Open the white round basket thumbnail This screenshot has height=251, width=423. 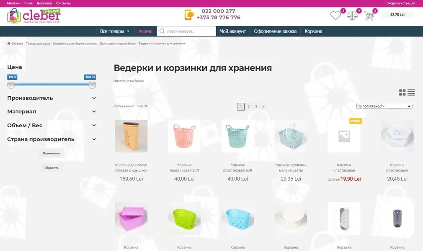pos(291,219)
